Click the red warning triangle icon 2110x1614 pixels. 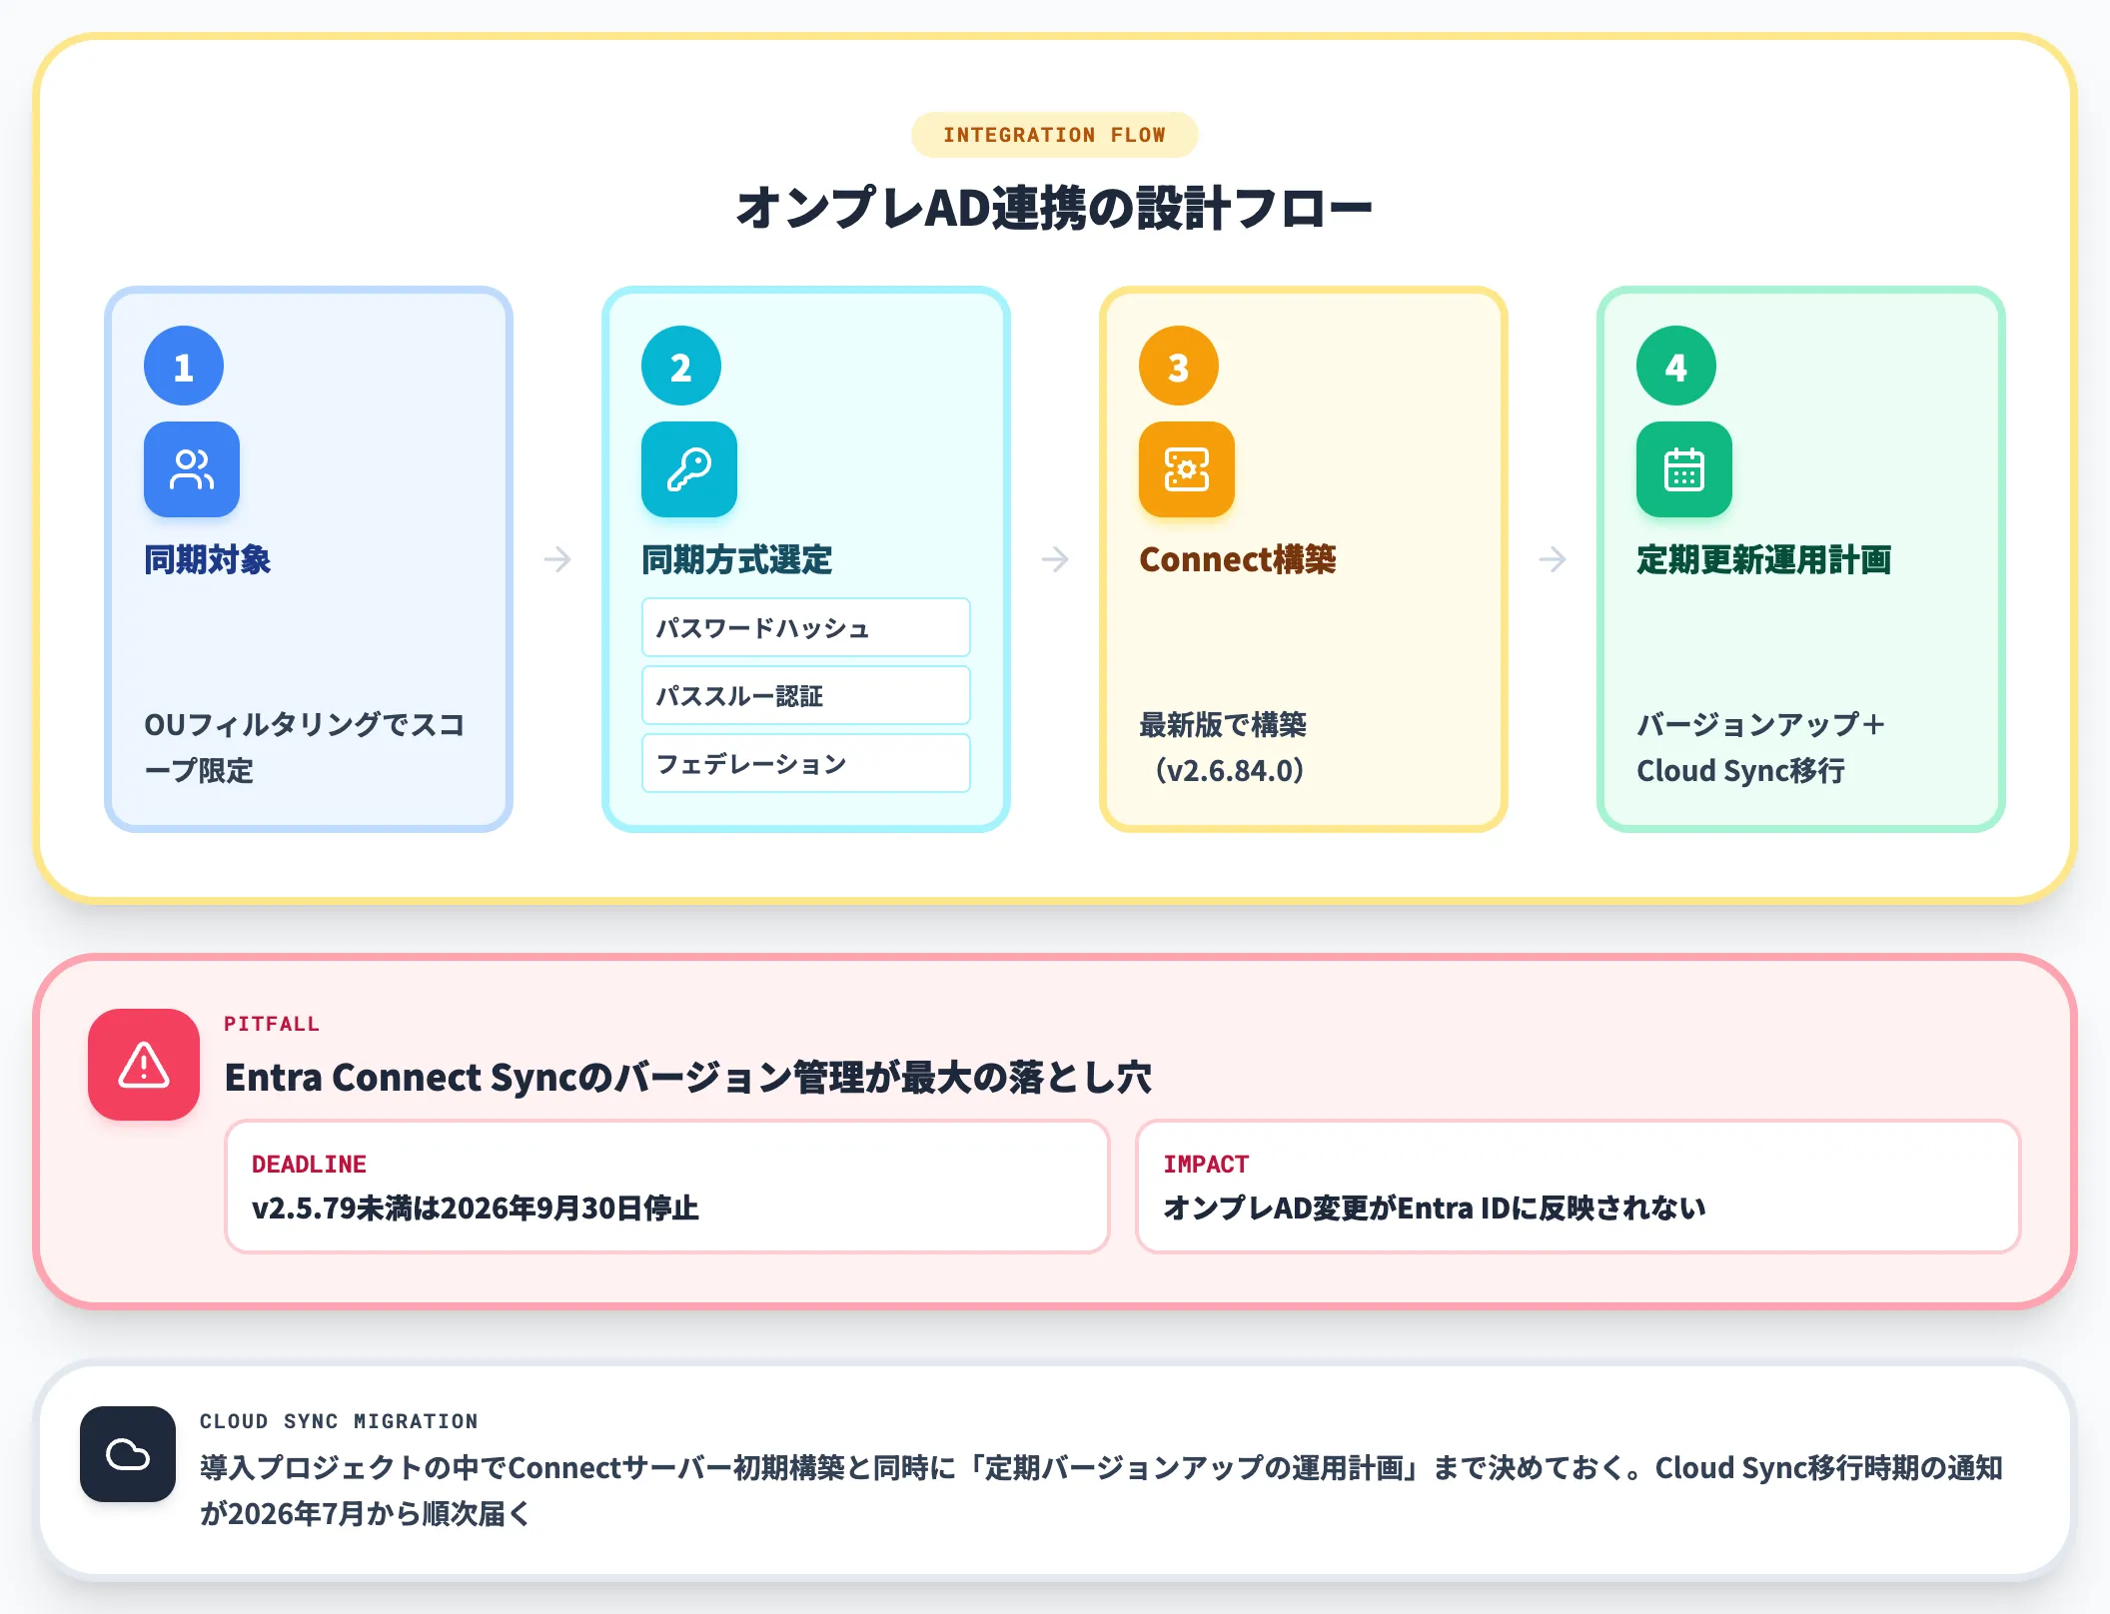[x=144, y=1065]
